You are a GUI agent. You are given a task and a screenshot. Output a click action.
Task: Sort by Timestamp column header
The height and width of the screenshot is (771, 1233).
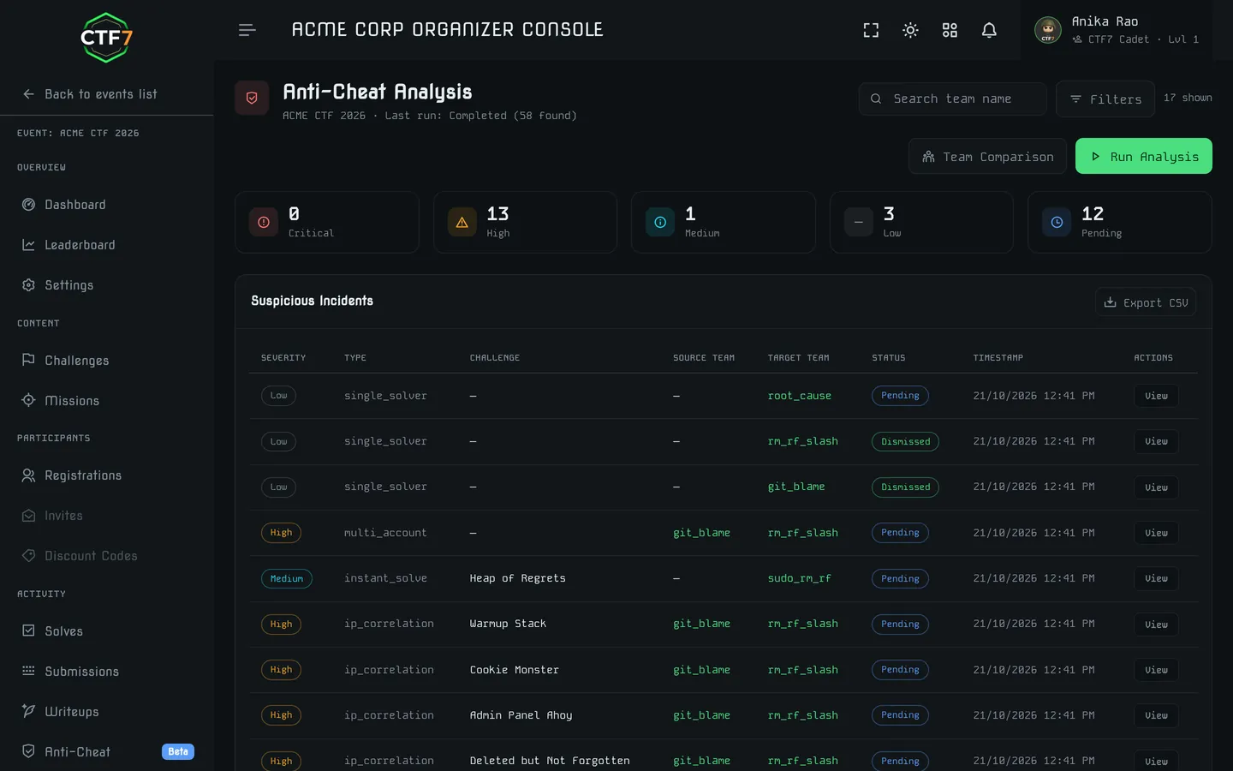coord(998,358)
